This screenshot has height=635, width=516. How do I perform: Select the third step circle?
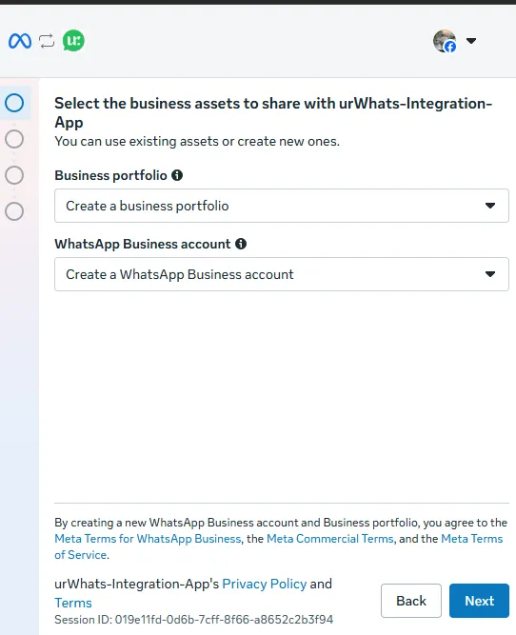point(14,175)
